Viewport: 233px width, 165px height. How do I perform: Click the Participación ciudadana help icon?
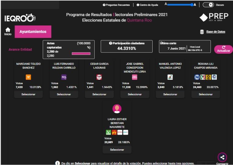click(x=110, y=43)
